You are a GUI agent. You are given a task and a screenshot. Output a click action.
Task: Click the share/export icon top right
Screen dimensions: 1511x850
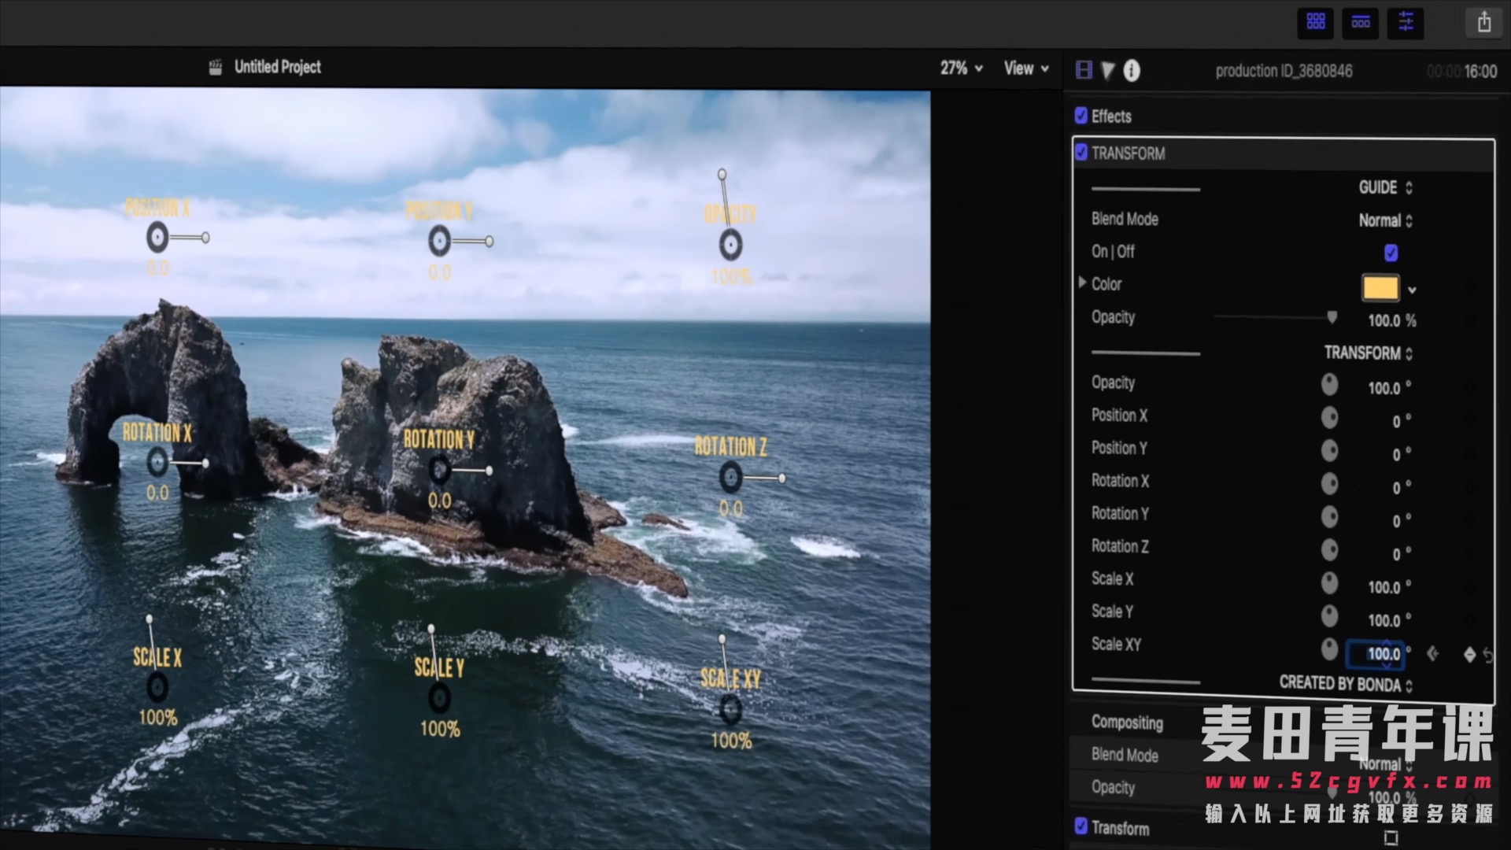[1484, 23]
